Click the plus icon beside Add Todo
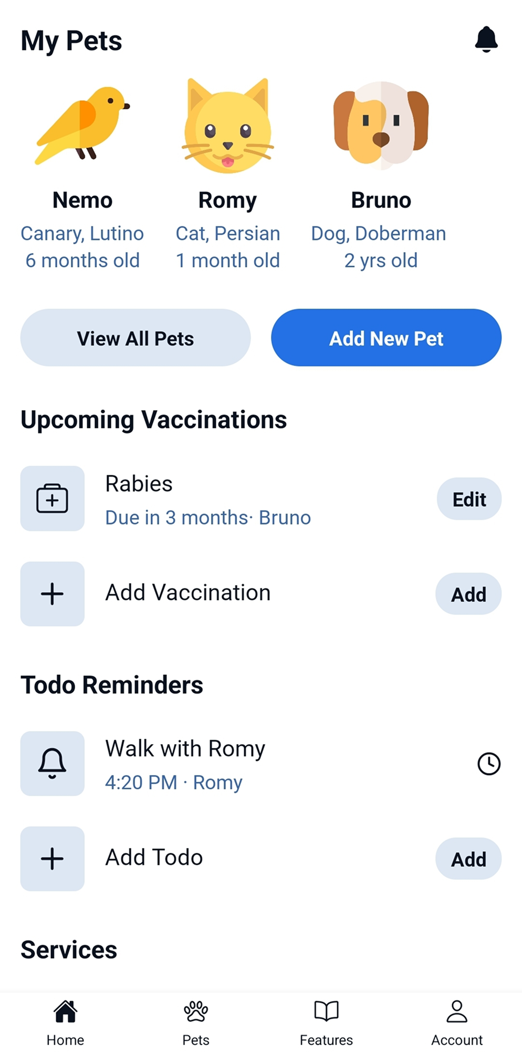 click(x=53, y=859)
